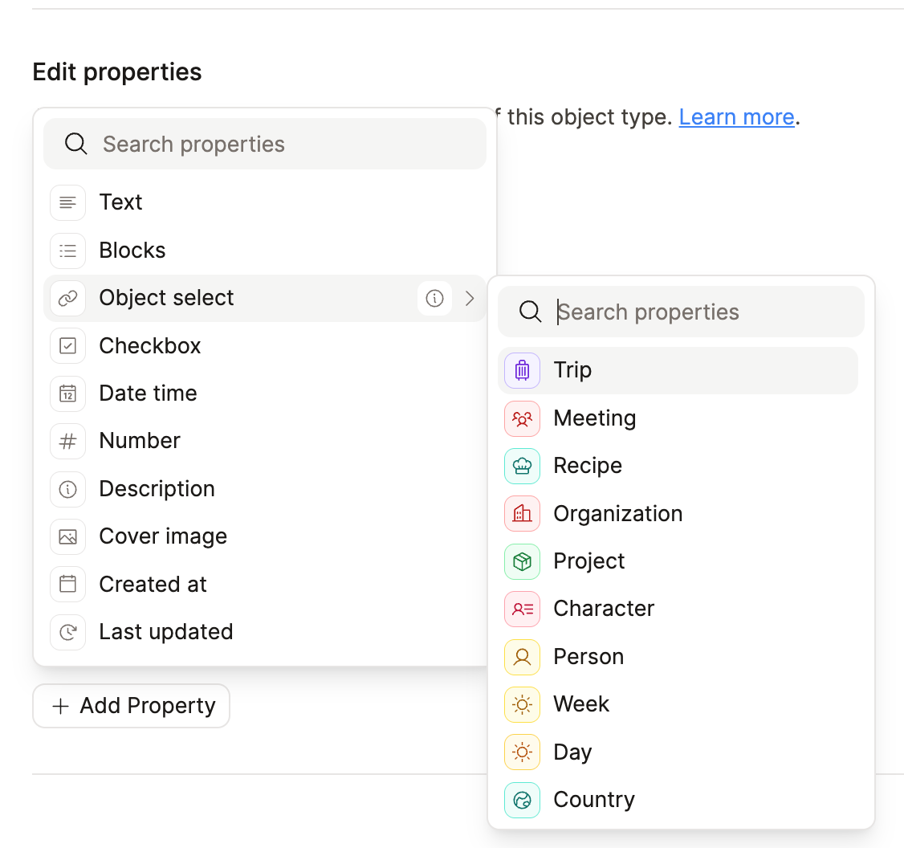
Task: Select the Person object type
Action: [588, 657]
